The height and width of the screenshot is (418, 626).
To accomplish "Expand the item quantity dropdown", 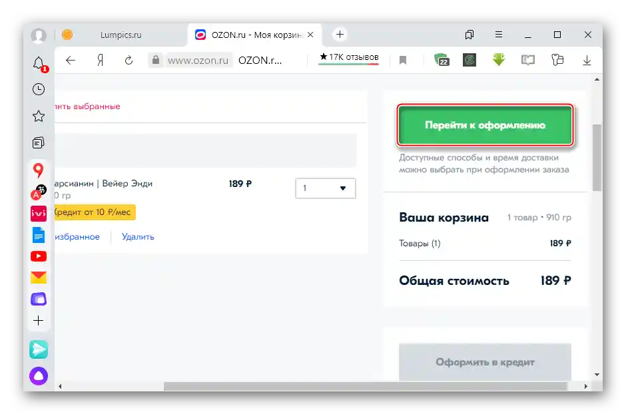I will [326, 188].
